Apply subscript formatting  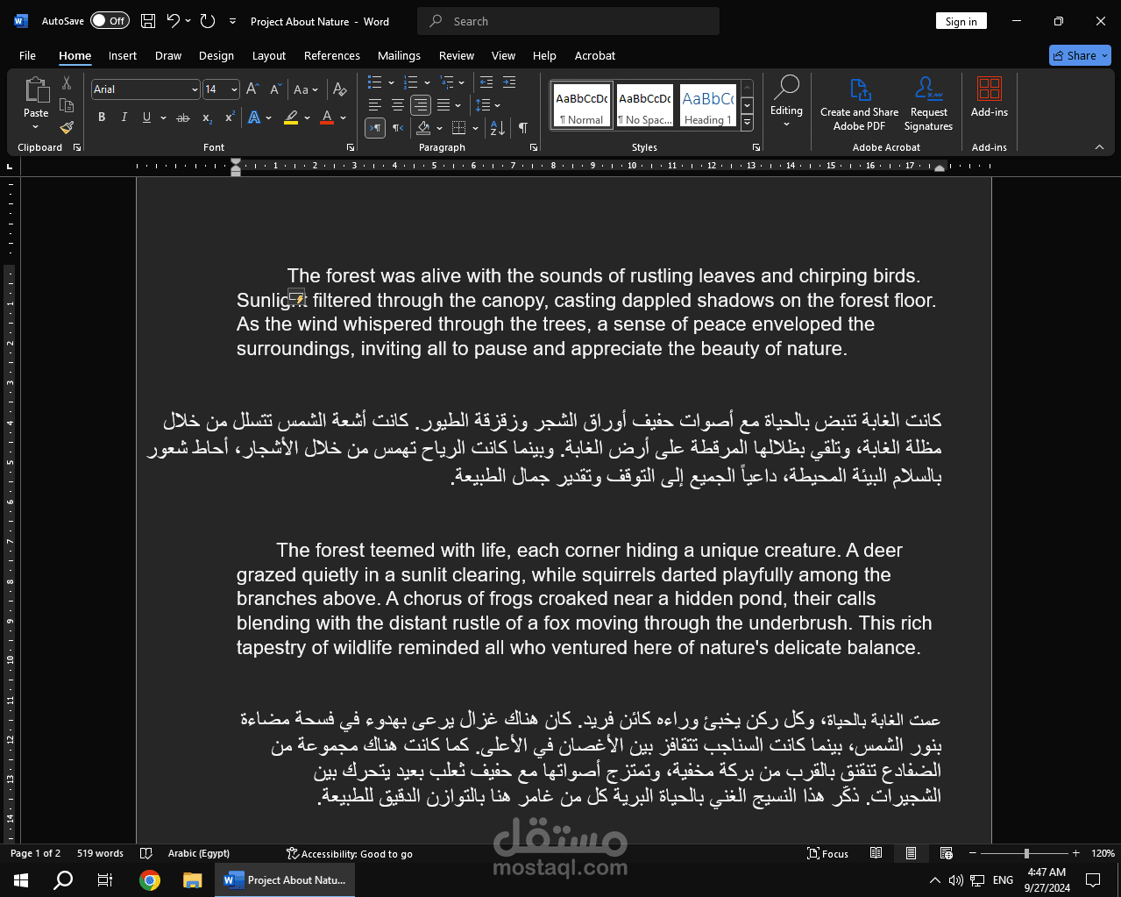207,117
